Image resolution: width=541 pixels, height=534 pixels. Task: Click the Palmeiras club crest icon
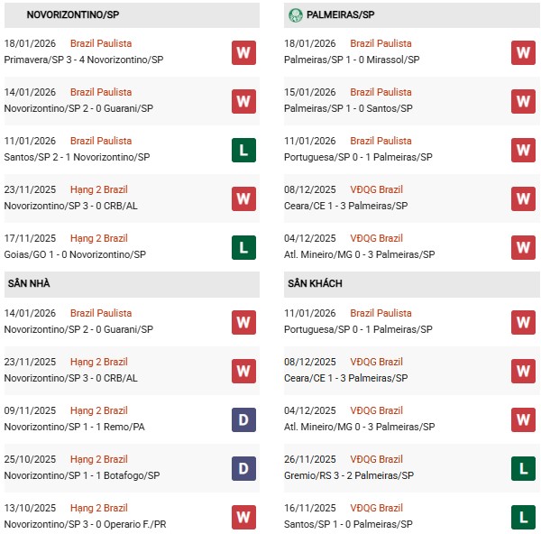(296, 15)
